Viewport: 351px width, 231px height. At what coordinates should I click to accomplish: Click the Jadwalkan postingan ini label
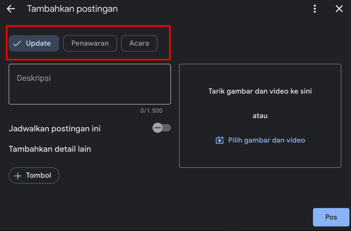(x=55, y=129)
